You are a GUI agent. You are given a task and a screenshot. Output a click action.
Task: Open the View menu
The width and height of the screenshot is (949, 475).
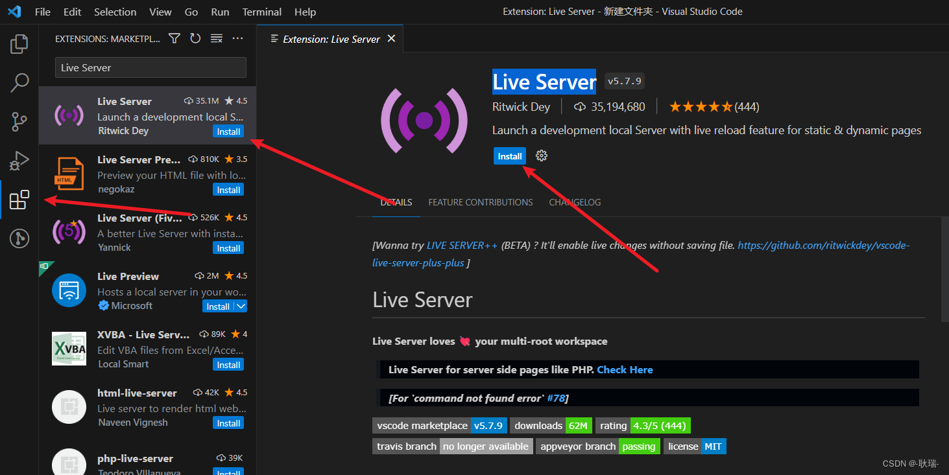pyautogui.click(x=161, y=12)
